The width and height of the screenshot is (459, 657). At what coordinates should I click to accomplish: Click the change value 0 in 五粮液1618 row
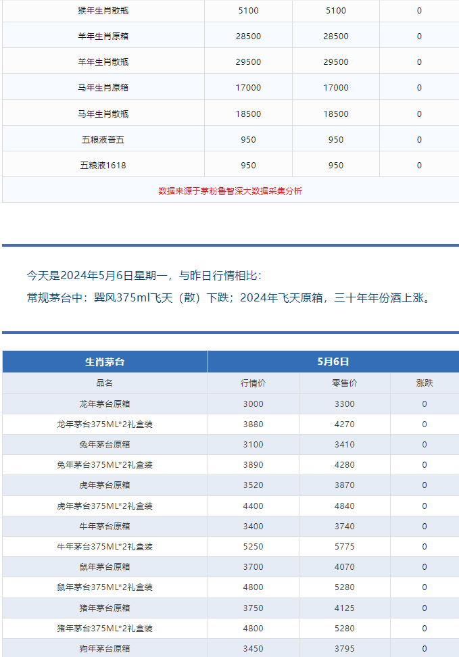click(x=419, y=166)
